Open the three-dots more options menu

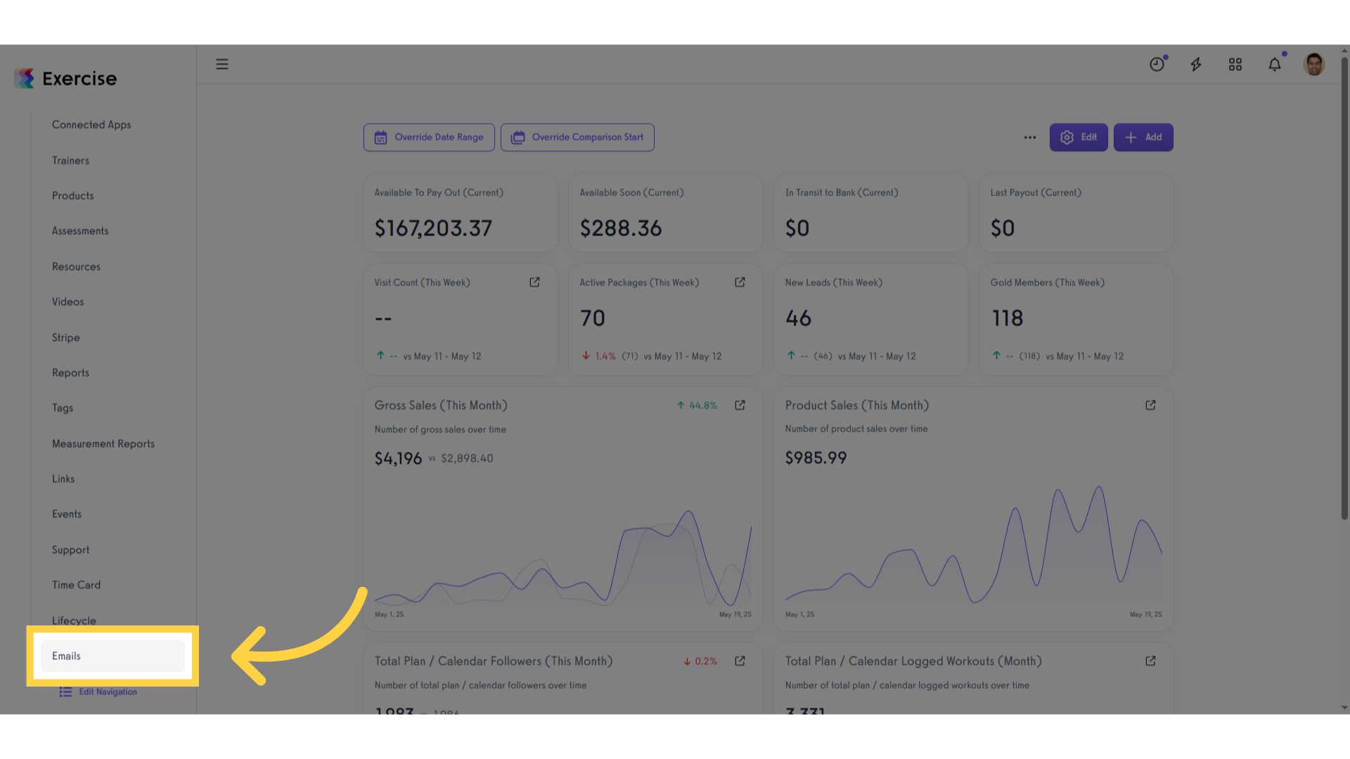click(x=1030, y=137)
